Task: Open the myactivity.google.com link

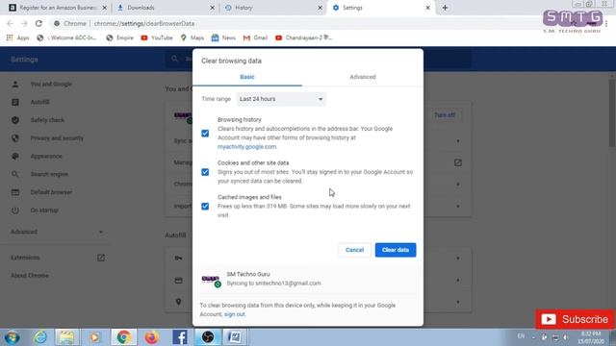Action: pos(246,147)
